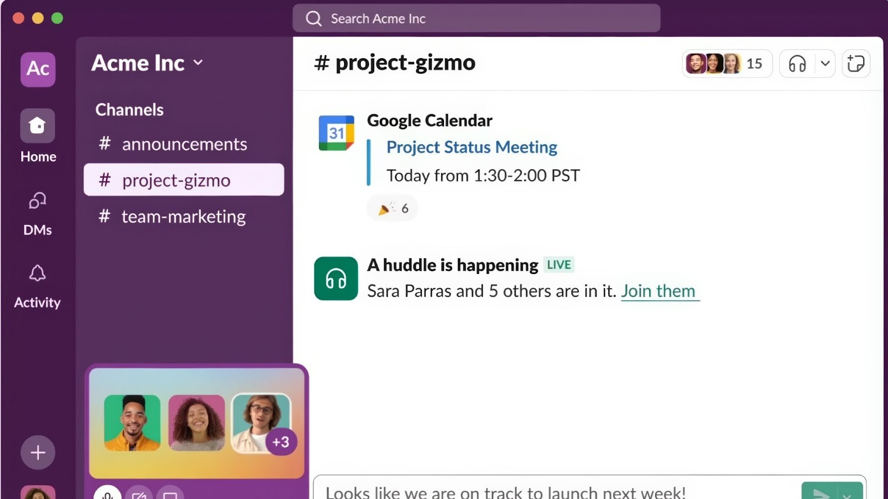Viewport: 888px width, 499px height.
Task: Open the search bar for Acme Inc
Action: (x=476, y=18)
